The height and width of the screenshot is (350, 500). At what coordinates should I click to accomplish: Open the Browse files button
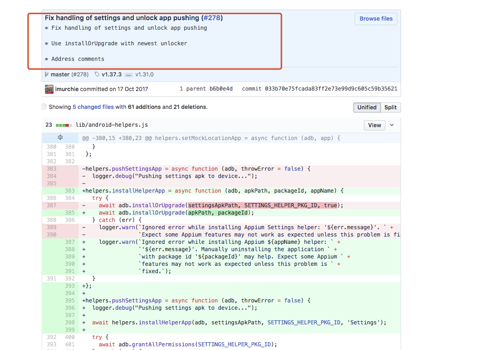pyautogui.click(x=376, y=19)
